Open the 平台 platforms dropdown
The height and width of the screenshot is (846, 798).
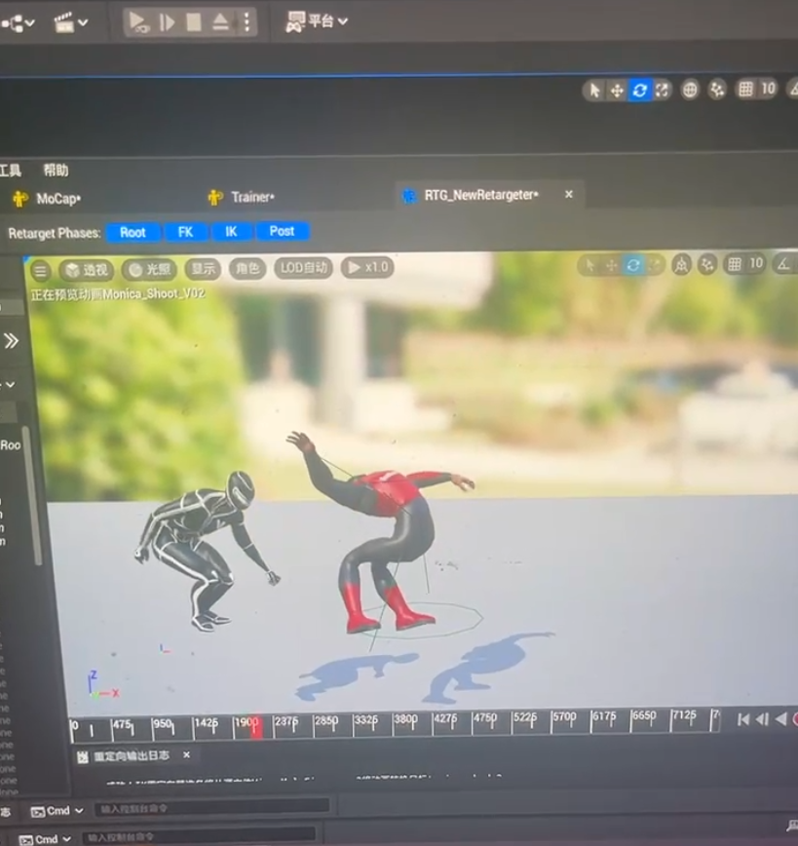(317, 21)
